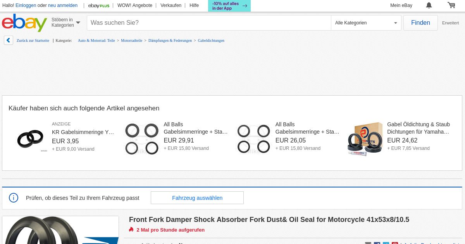Open the KR Gabelsimmeringe listing title

pos(83,132)
